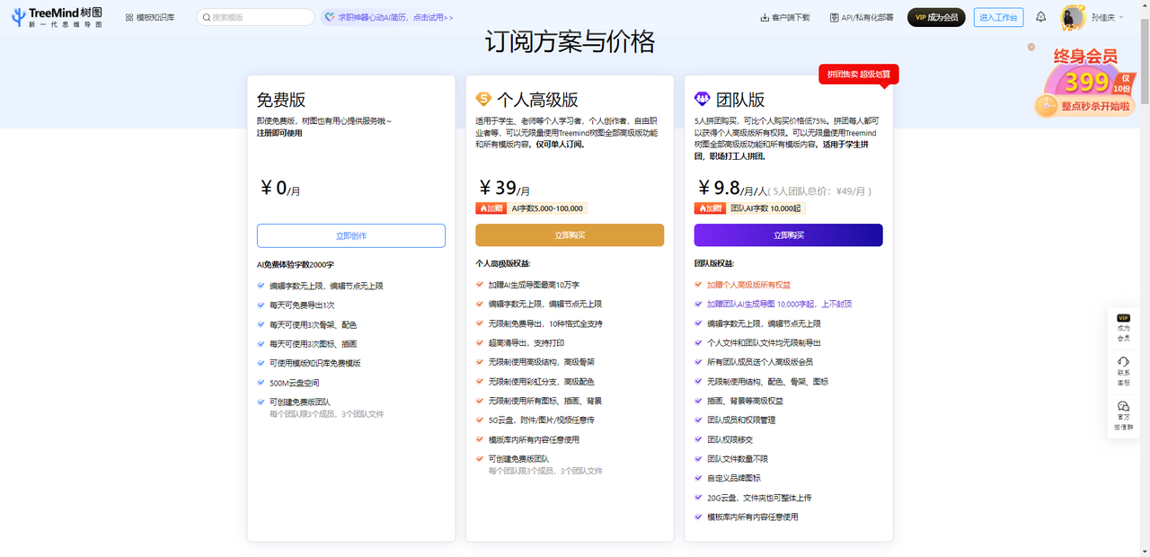Click the AI免费体验字数2000字 text
The image size is (1150, 557).
point(296,265)
